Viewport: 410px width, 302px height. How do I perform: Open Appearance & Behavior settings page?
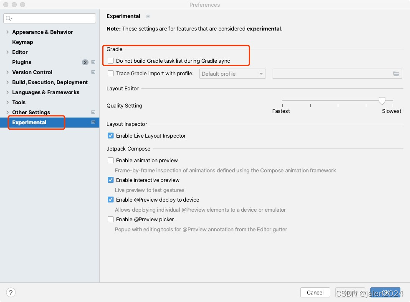tap(42, 32)
